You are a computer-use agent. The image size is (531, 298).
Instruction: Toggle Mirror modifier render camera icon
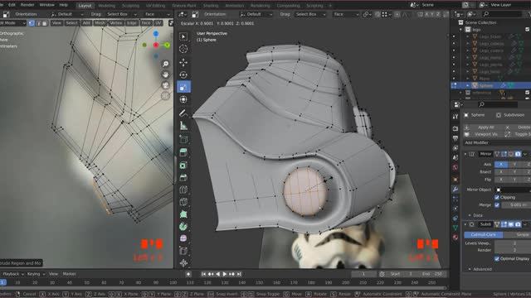tap(518, 154)
